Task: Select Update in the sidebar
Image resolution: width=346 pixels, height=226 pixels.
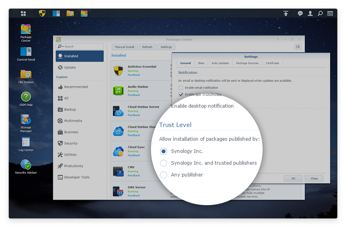Action: pos(80,68)
